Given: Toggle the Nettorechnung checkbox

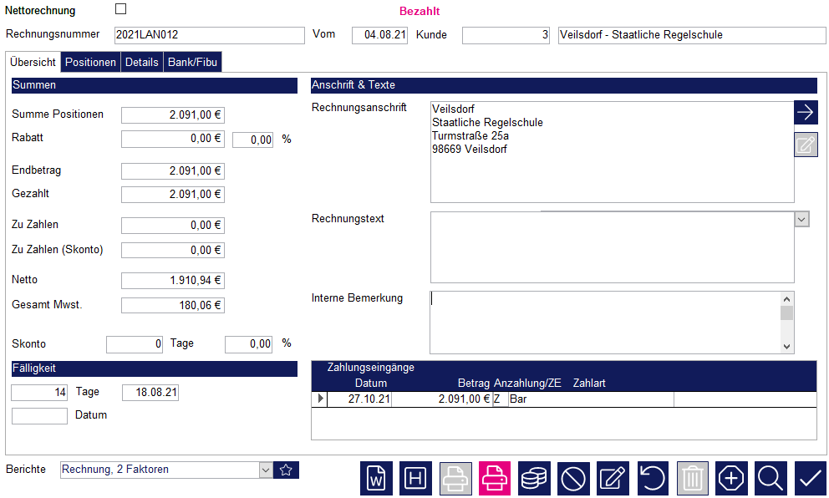Looking at the screenshot, I should 120,9.
